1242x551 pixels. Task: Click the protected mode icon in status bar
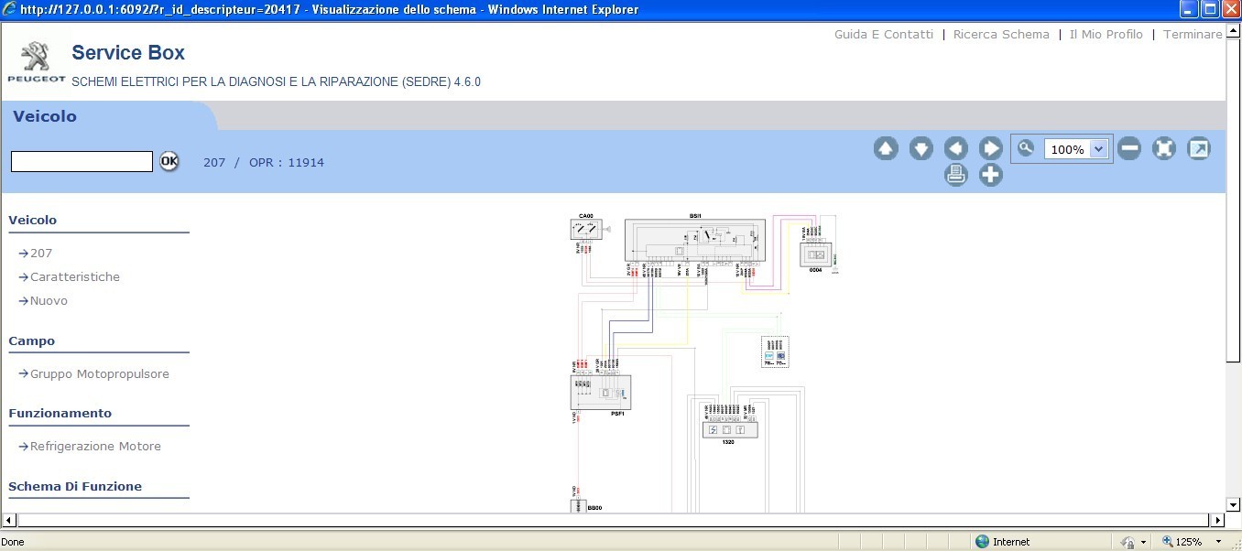tap(1128, 542)
